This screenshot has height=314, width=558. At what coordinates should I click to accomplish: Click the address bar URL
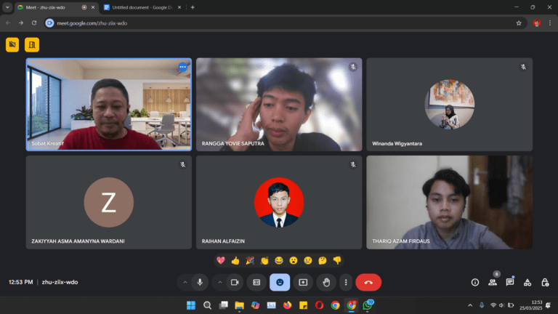[92, 23]
